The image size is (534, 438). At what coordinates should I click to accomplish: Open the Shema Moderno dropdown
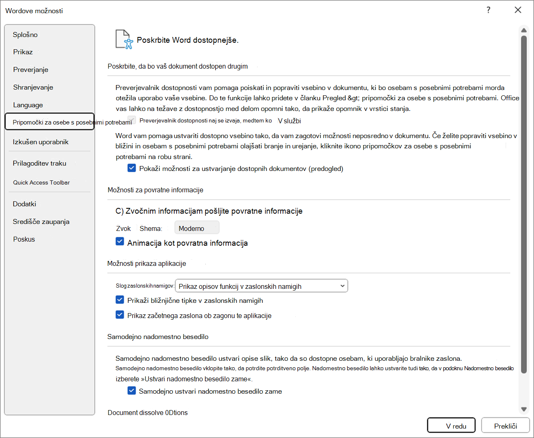(x=197, y=228)
